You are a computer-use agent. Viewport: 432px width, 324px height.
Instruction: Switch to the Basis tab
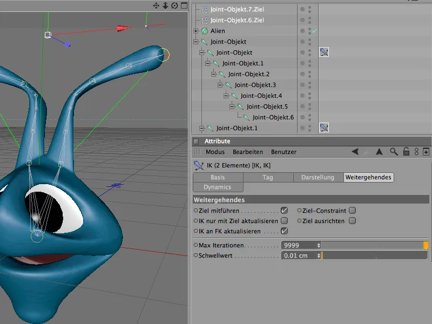point(218,177)
